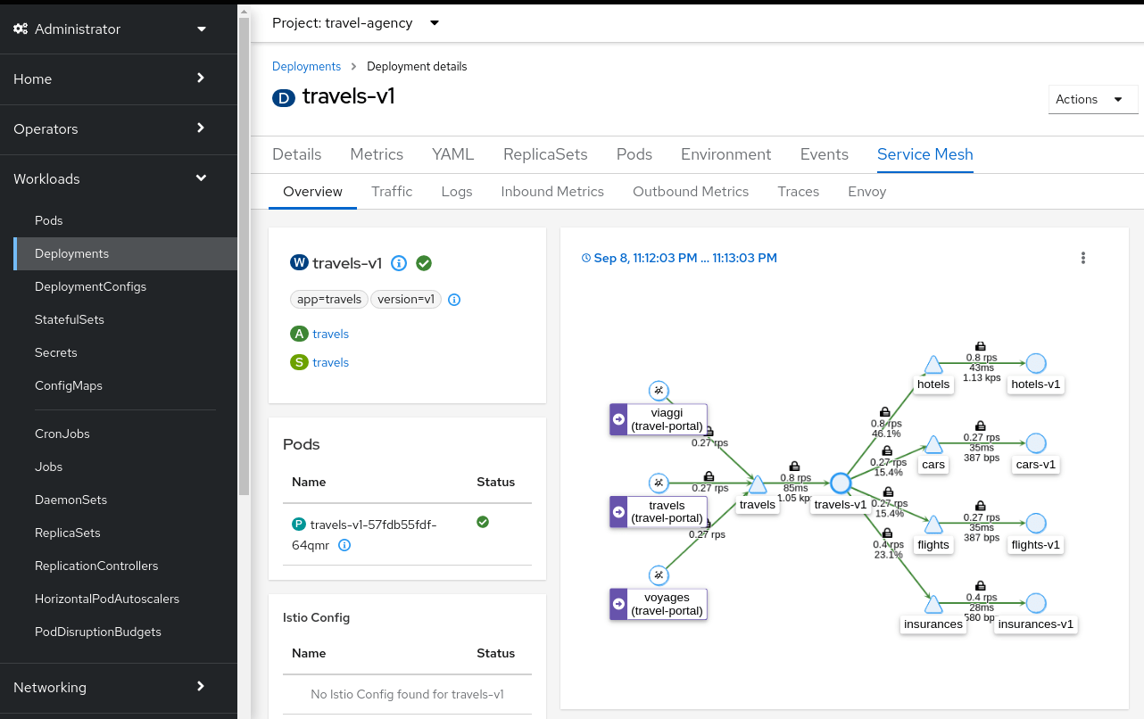Click the info icon next to version=v1 label

[x=453, y=299]
